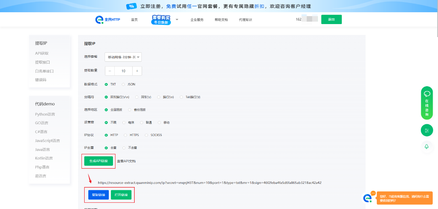
Task: Open the Python语言 code demo link
Action: coord(45,114)
